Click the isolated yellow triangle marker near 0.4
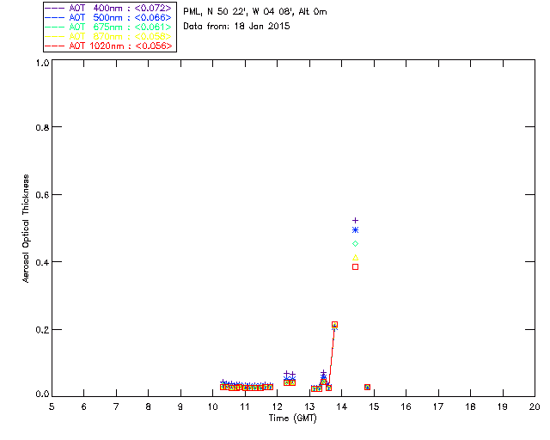550x440 pixels. coord(355,258)
